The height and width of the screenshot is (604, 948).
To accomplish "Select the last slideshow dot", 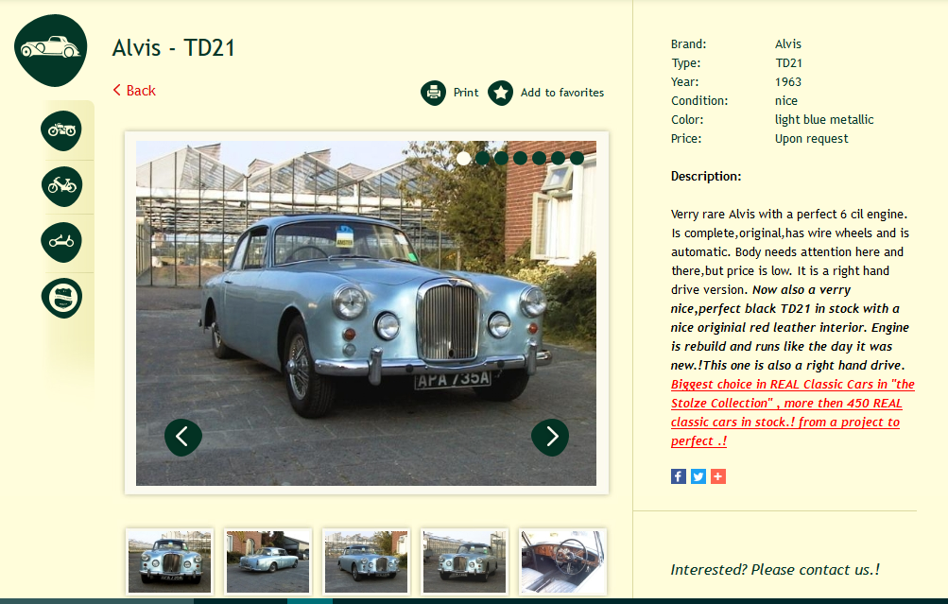I will tap(577, 159).
